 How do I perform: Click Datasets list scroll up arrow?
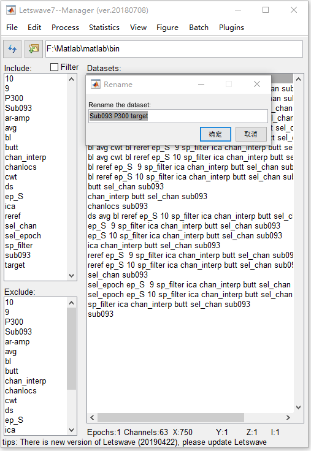[x=298, y=79]
